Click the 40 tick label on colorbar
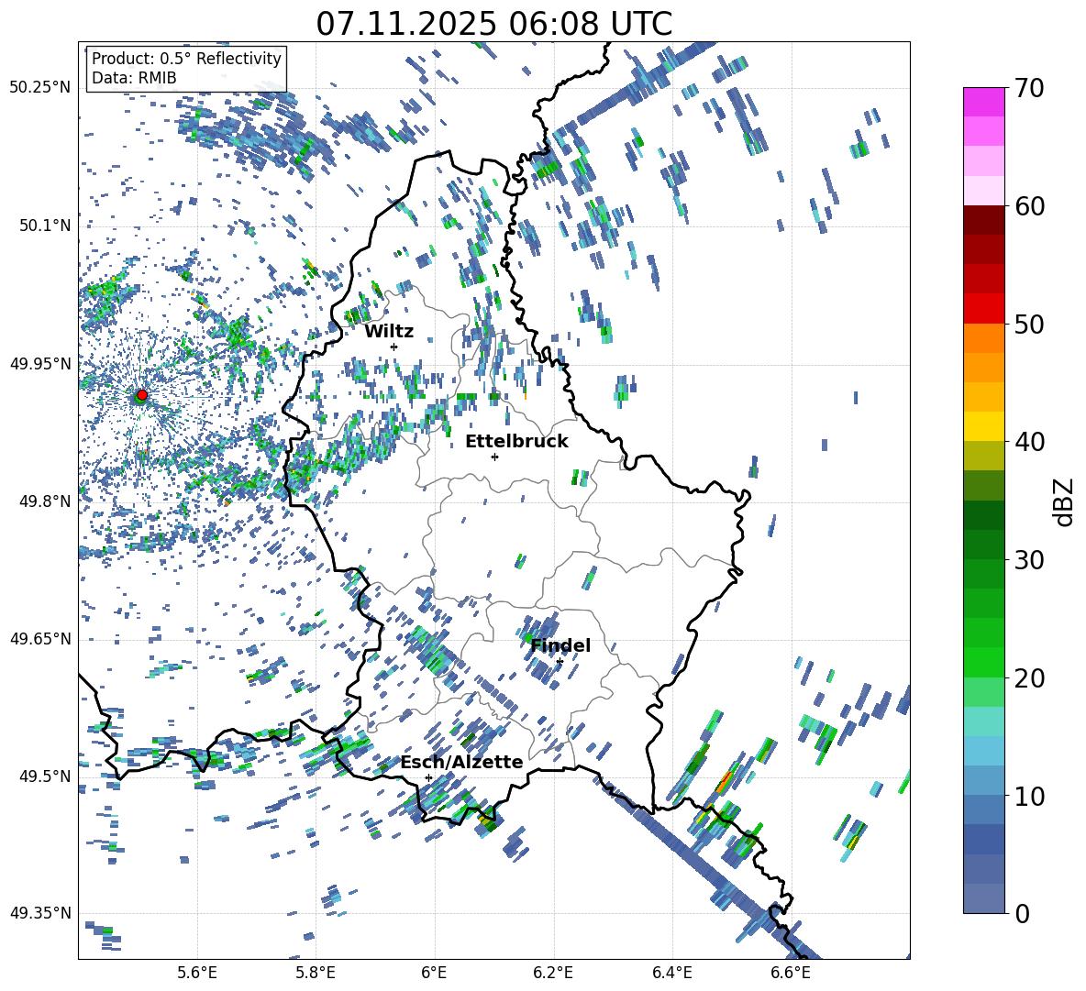 [1029, 442]
